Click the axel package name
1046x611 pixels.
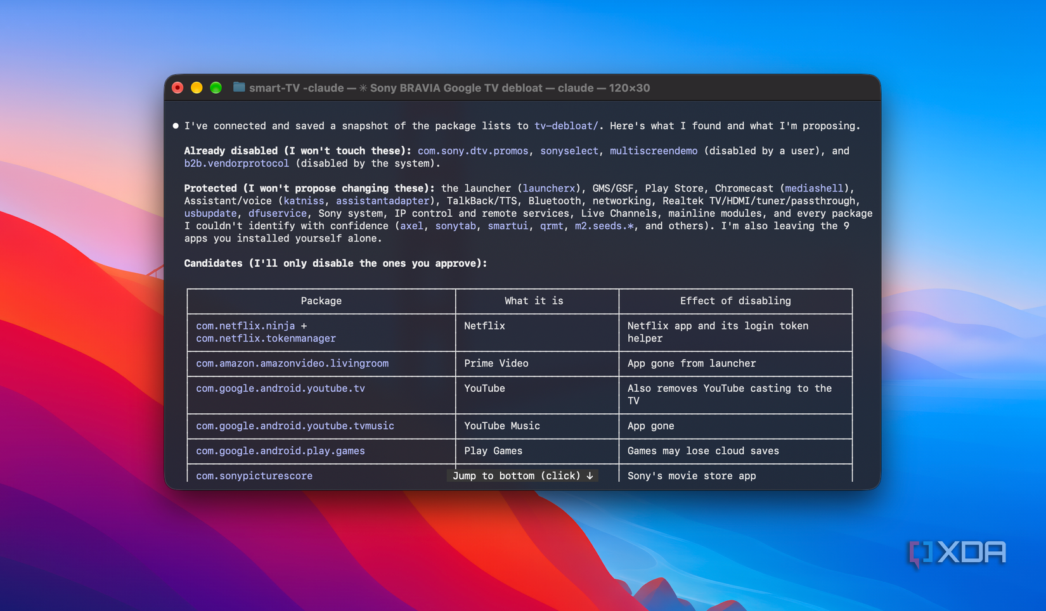(x=411, y=226)
